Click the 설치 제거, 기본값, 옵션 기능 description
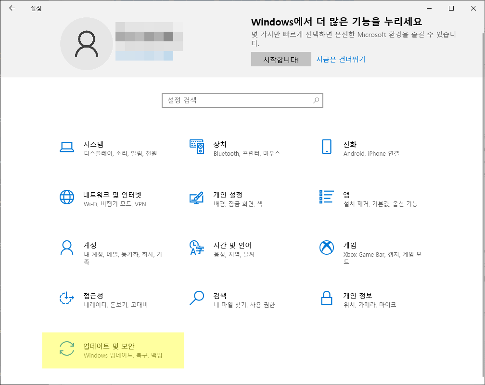The width and height of the screenshot is (485, 385). click(381, 204)
